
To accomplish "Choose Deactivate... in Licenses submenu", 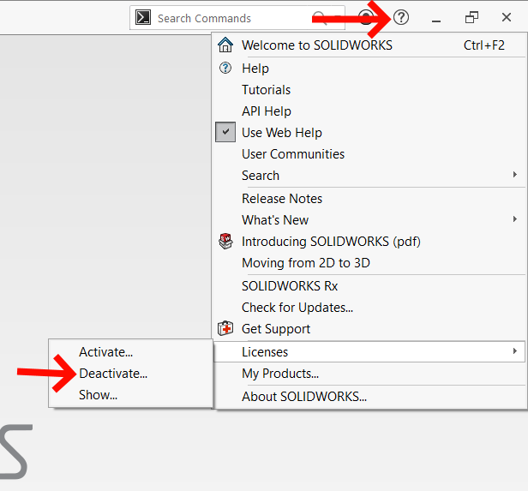I will [x=113, y=374].
